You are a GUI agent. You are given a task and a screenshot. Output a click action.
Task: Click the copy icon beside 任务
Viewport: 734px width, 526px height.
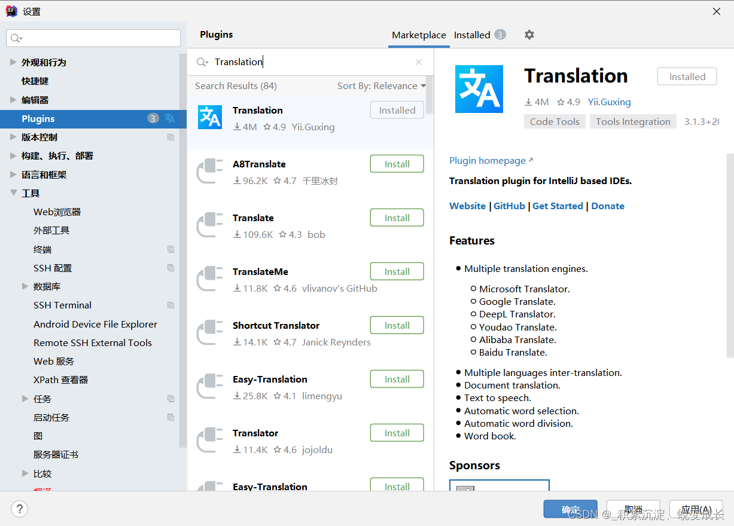[x=171, y=399]
